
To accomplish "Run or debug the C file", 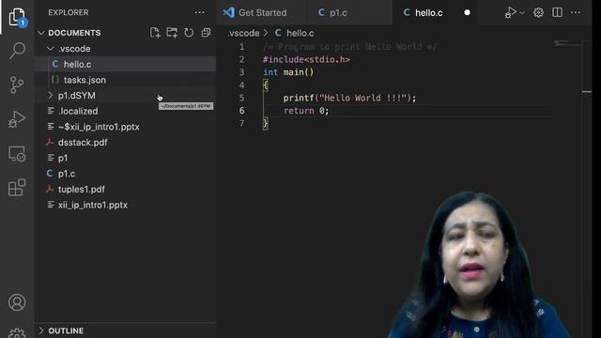I will 510,12.
